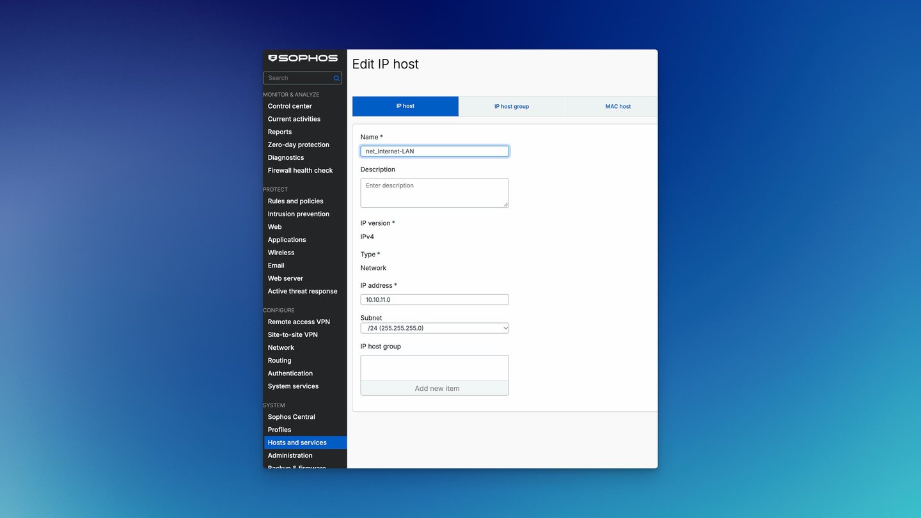Focus the sidebar Search field
Screen dimensions: 921x518
pos(302,78)
